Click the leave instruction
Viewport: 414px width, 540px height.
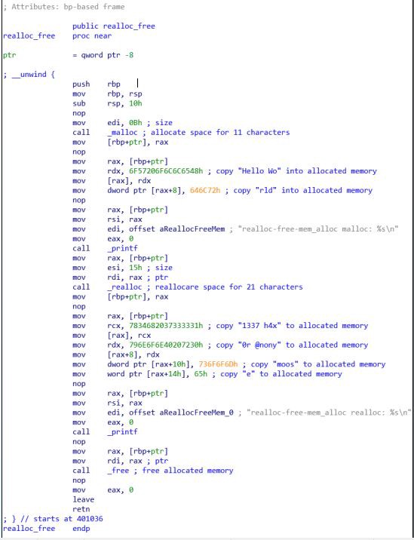click(84, 500)
